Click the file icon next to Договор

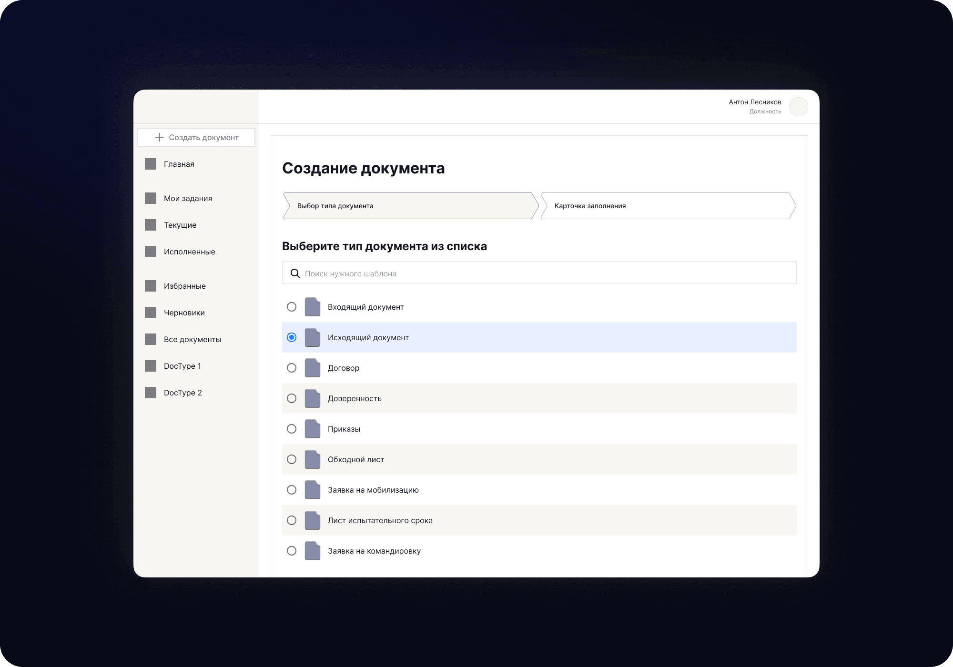tap(313, 368)
